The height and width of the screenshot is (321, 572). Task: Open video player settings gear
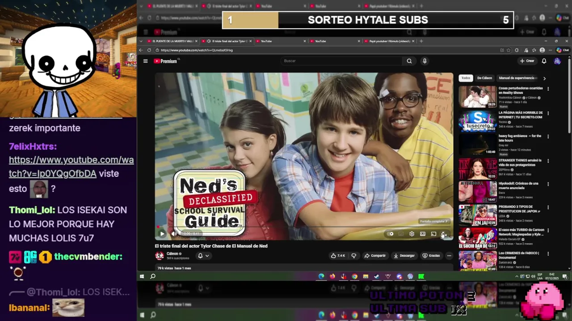[x=412, y=234]
